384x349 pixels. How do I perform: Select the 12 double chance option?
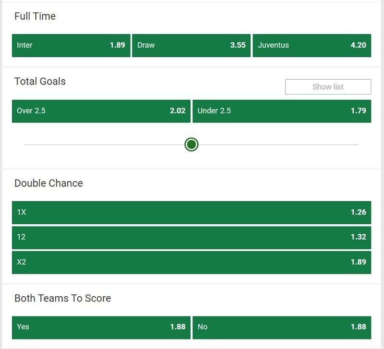[192, 237]
